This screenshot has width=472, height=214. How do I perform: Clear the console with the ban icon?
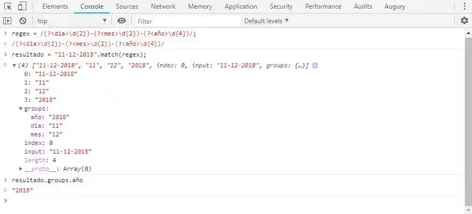click(23, 21)
